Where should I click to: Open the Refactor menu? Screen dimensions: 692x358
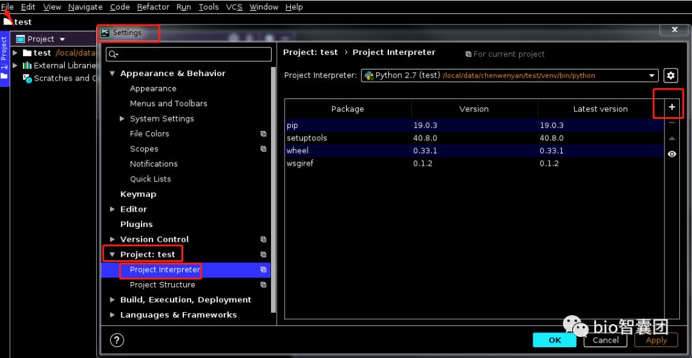(x=153, y=7)
